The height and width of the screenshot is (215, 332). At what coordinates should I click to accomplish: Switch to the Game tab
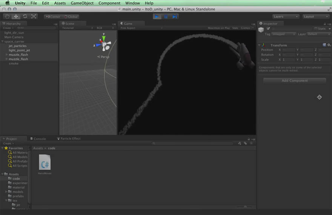point(128,23)
